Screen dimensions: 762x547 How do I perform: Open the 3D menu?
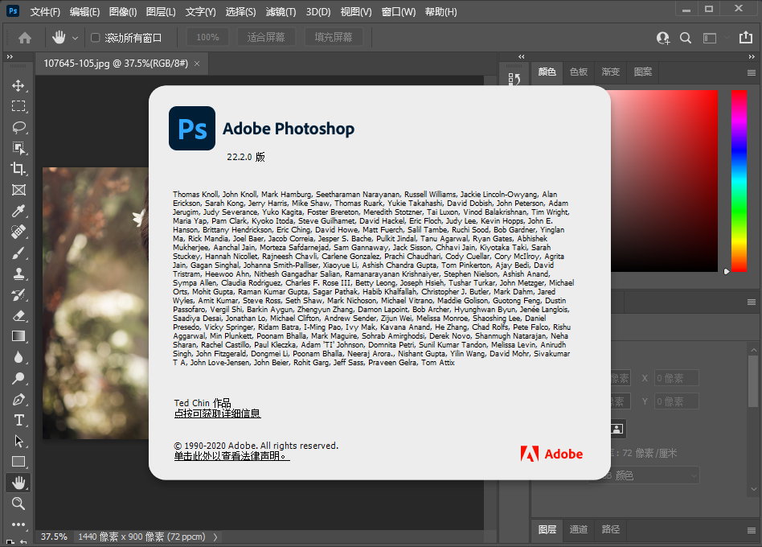pyautogui.click(x=318, y=12)
